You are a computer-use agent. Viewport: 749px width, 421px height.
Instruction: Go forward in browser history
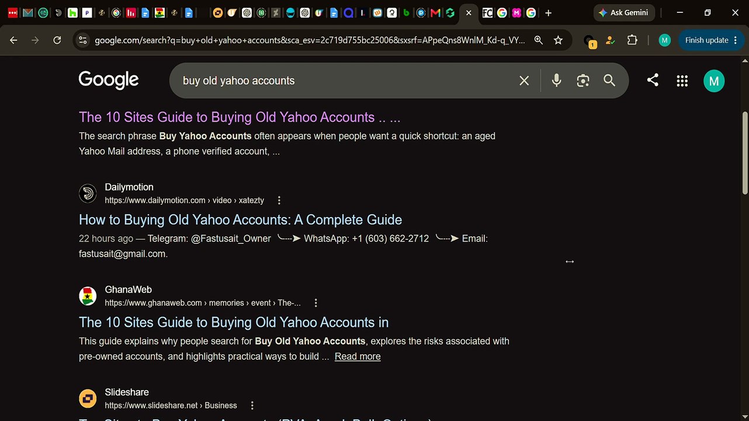(35, 40)
